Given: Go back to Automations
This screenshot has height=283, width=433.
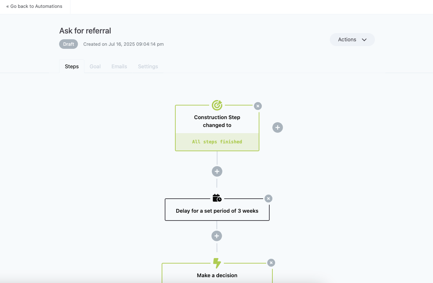Looking at the screenshot, I should 34,6.
